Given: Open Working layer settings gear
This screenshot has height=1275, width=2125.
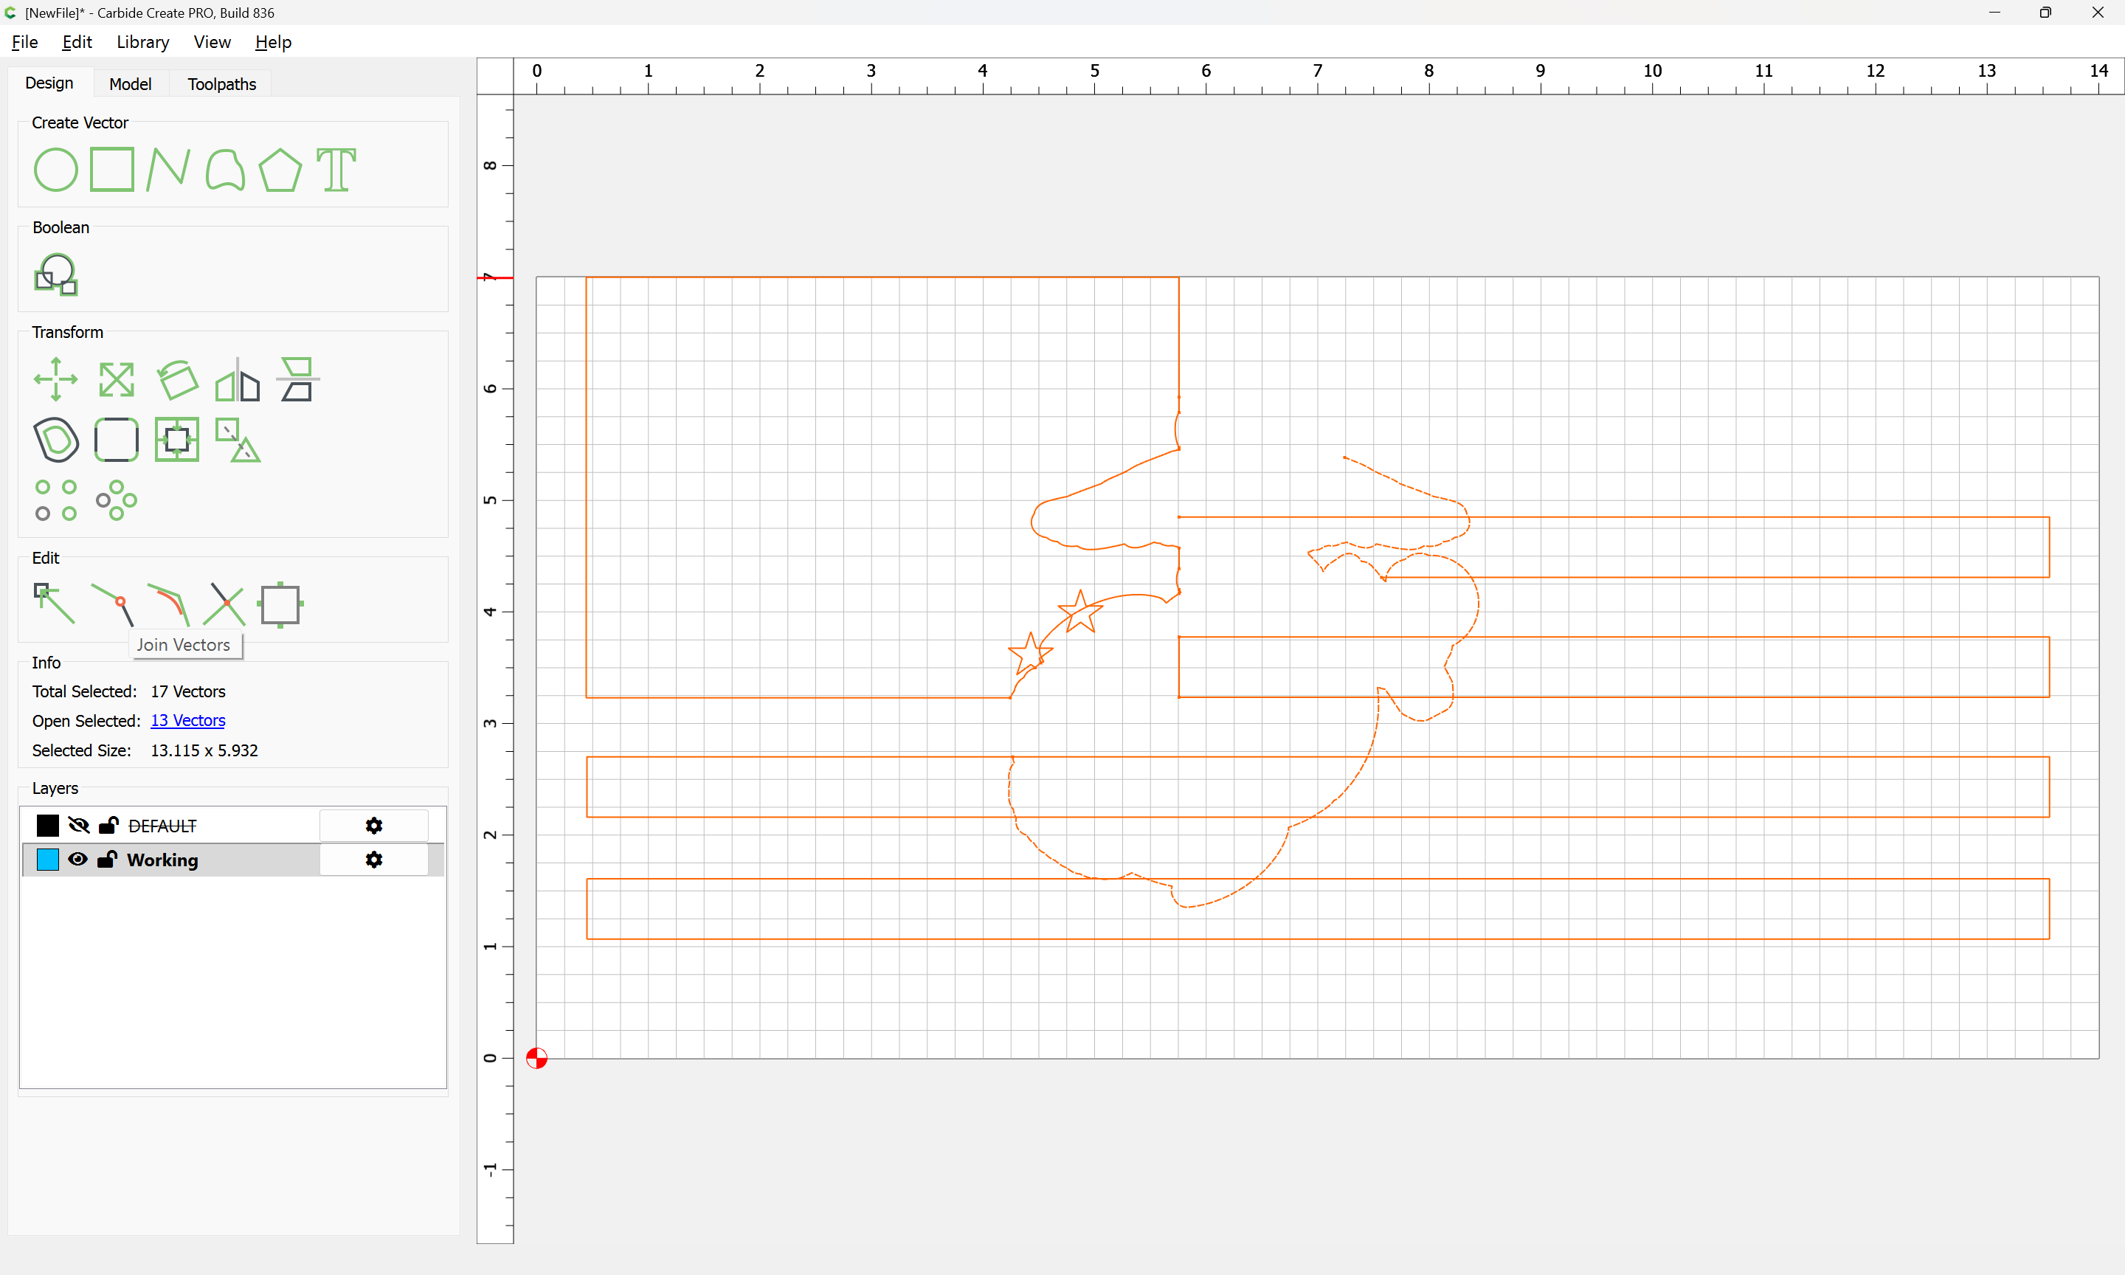Looking at the screenshot, I should tap(373, 859).
